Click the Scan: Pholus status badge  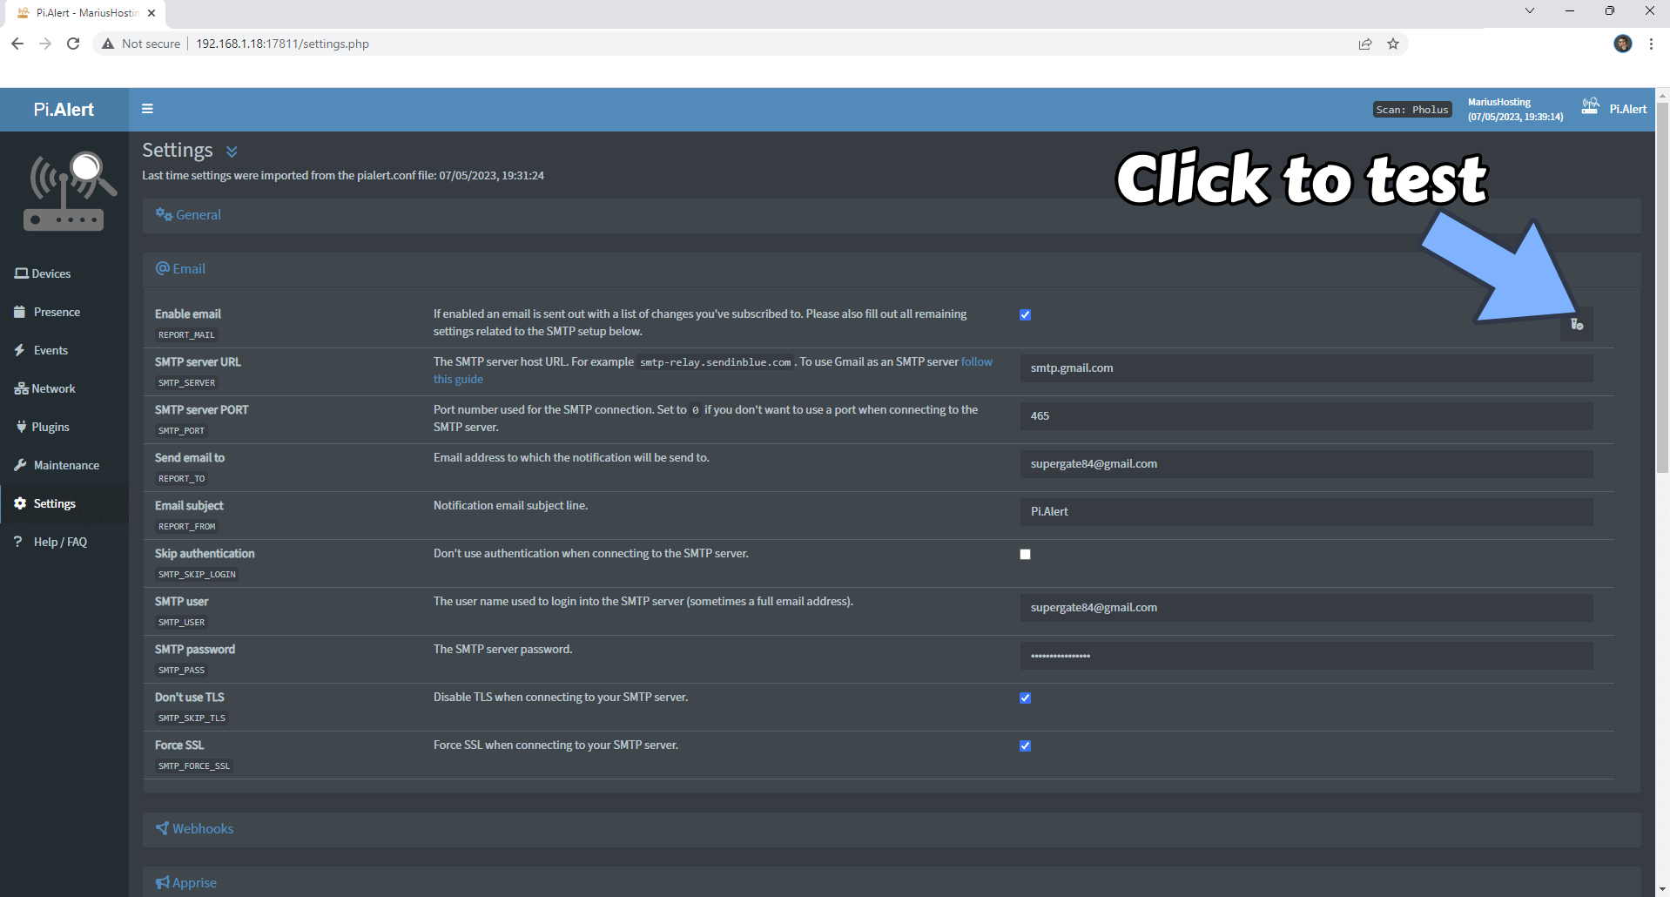(1411, 110)
